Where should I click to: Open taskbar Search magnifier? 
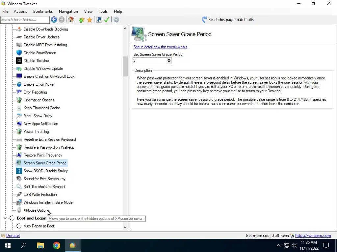pyautogui.click(x=24, y=245)
